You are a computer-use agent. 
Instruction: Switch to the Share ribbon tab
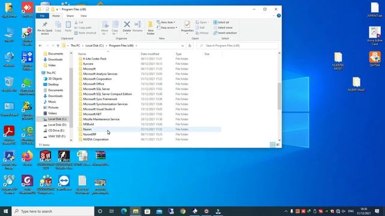(x=70, y=16)
